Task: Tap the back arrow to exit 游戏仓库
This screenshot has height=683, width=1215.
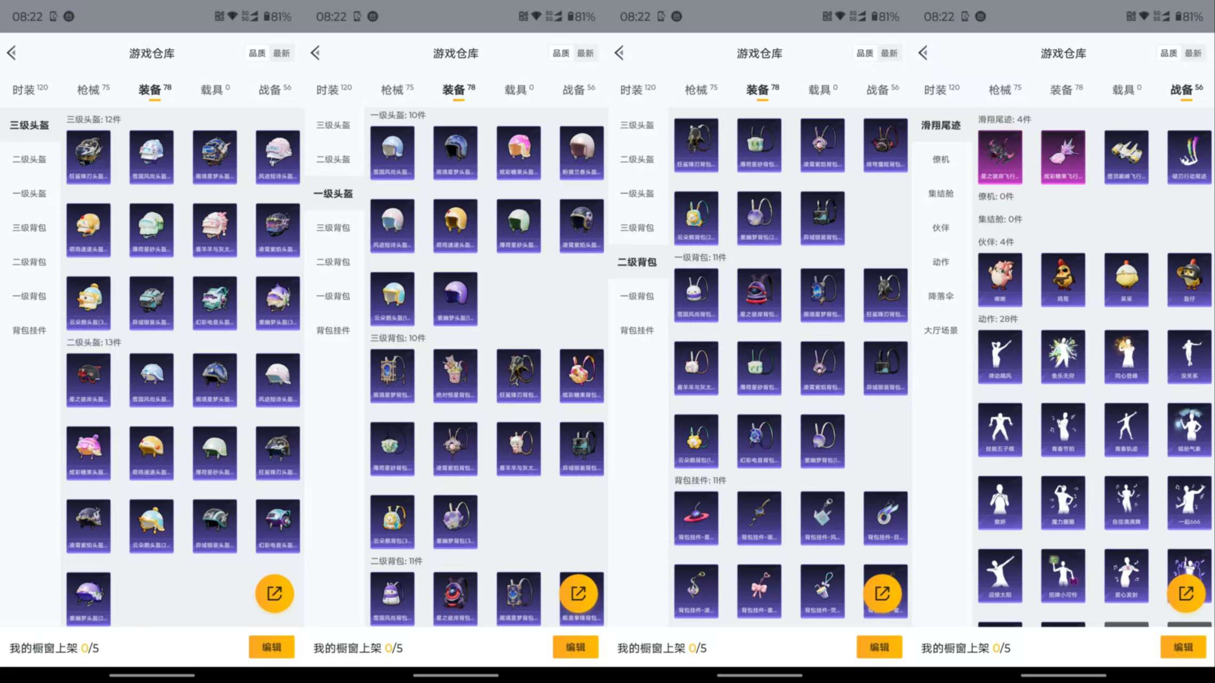Action: (12, 53)
